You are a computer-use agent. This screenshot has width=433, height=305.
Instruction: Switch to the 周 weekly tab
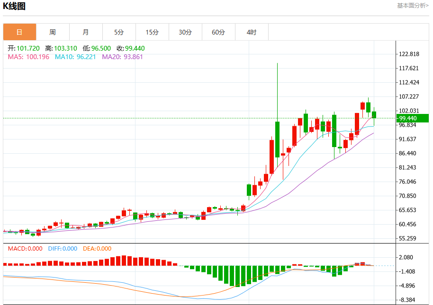(x=53, y=32)
